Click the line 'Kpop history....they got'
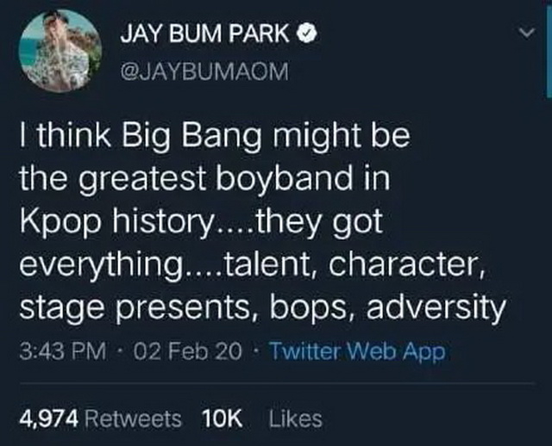 [201, 223]
